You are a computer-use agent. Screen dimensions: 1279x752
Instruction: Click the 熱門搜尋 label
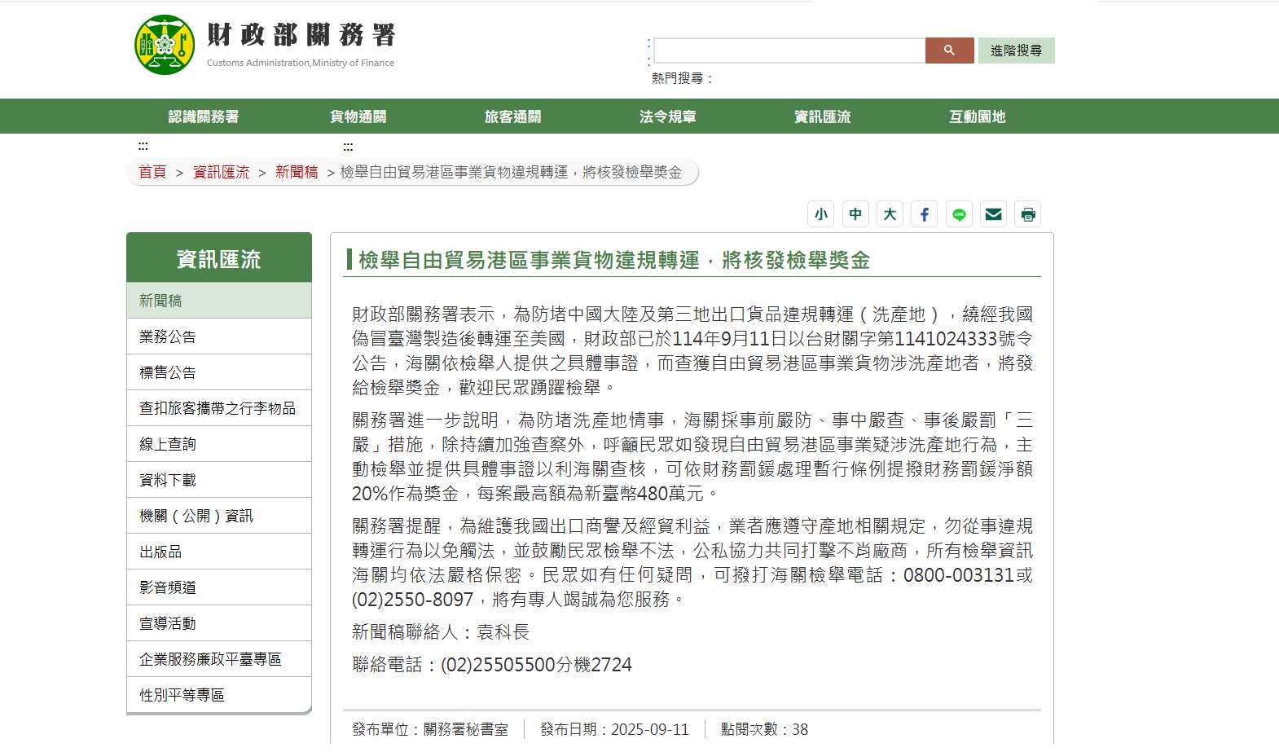coord(683,78)
